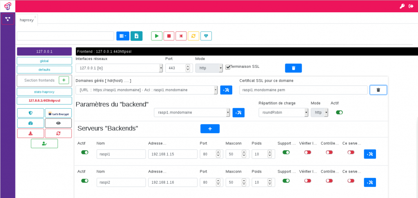This screenshot has width=418, height=198.
Task: Click the dashboard gauge icon button
Action: click(30, 123)
